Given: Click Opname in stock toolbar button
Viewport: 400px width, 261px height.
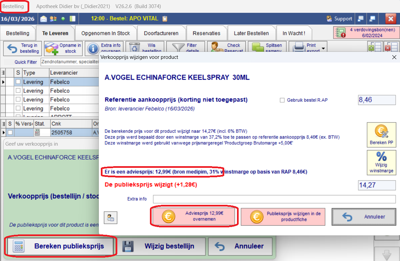Looking at the screenshot, I should [63, 48].
